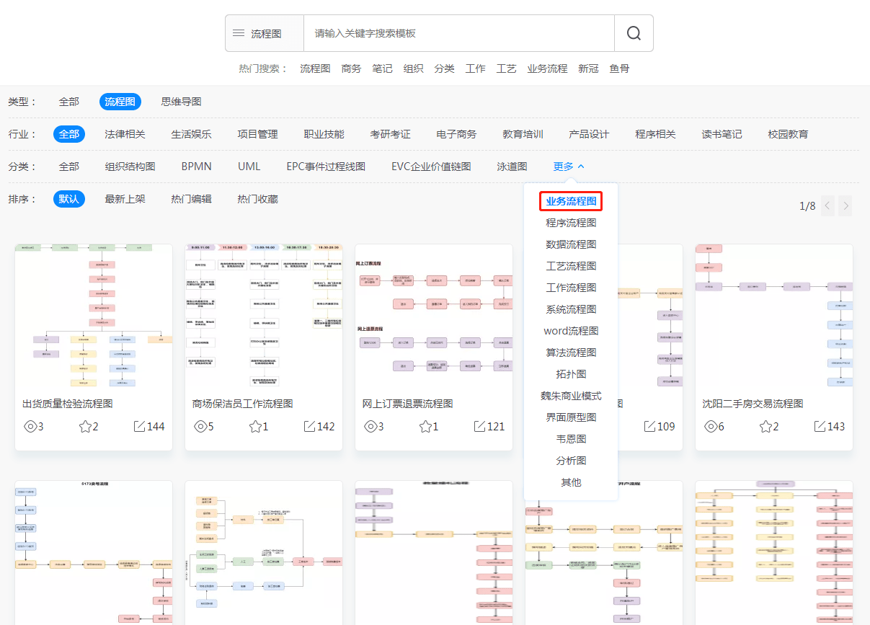Collapse the 更多 category dropdown
The width and height of the screenshot is (870, 625).
[x=569, y=167]
